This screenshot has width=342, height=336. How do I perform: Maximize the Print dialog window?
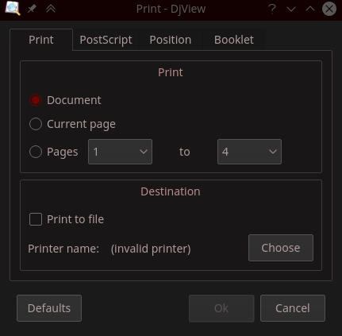point(310,9)
